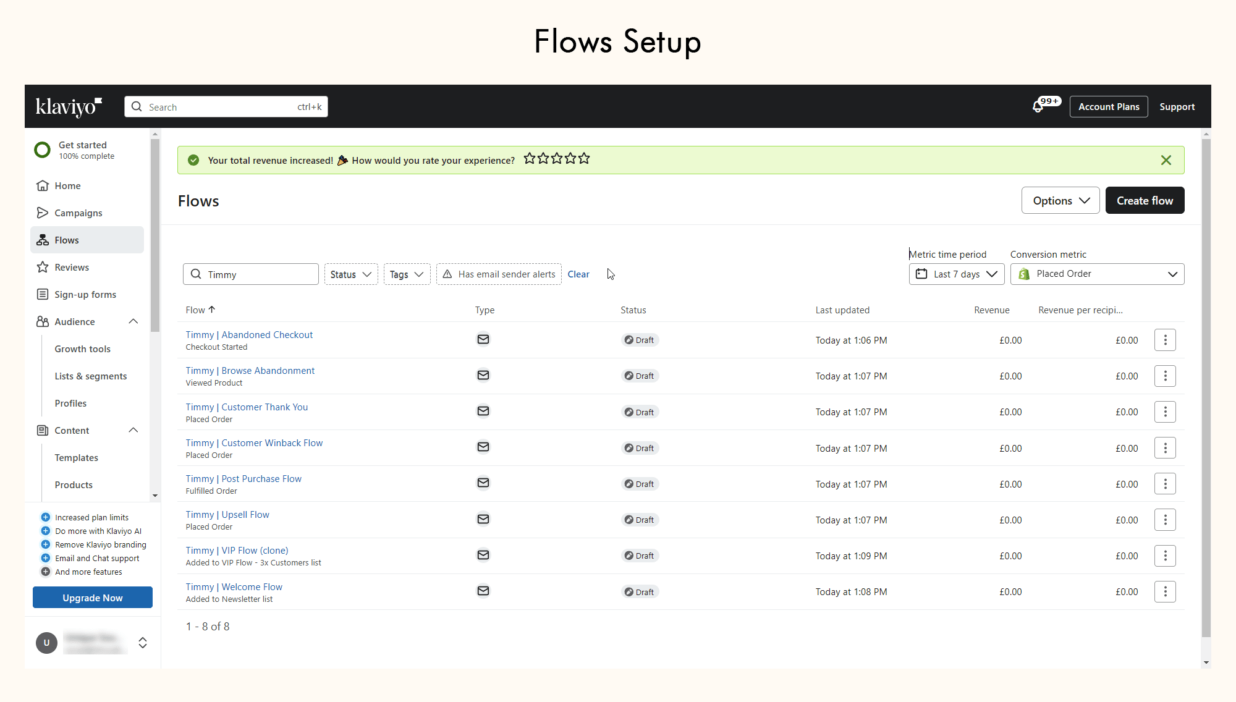
Task: Open the Timmy | VIP Flow (clone) link
Action: [x=237, y=551]
